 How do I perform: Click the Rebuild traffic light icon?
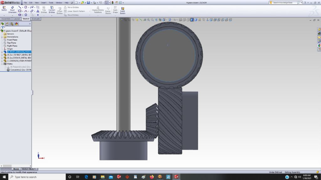pos(113,2)
